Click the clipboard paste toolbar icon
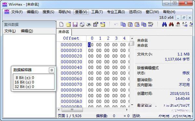This screenshot has height=121, width=195. coord(137,24)
